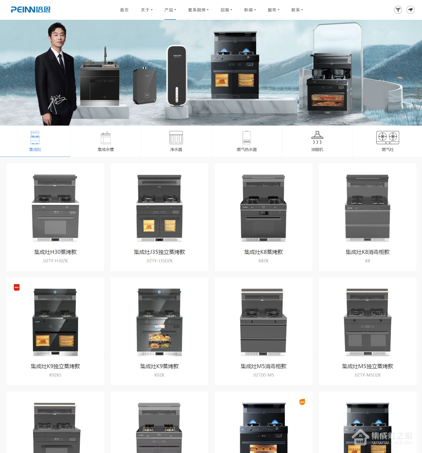The image size is (422, 453).
Task: Click model code JJZTY-H30ZK
Action: point(55,261)
